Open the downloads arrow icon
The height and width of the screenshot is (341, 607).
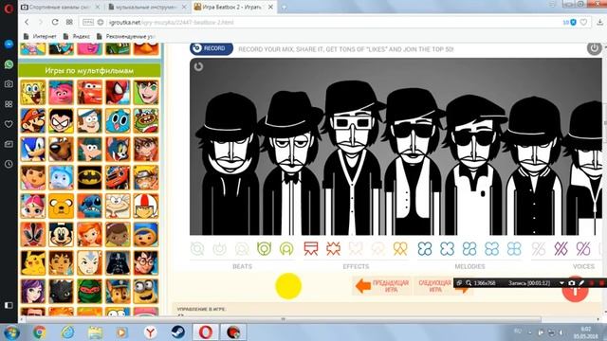[x=599, y=23]
